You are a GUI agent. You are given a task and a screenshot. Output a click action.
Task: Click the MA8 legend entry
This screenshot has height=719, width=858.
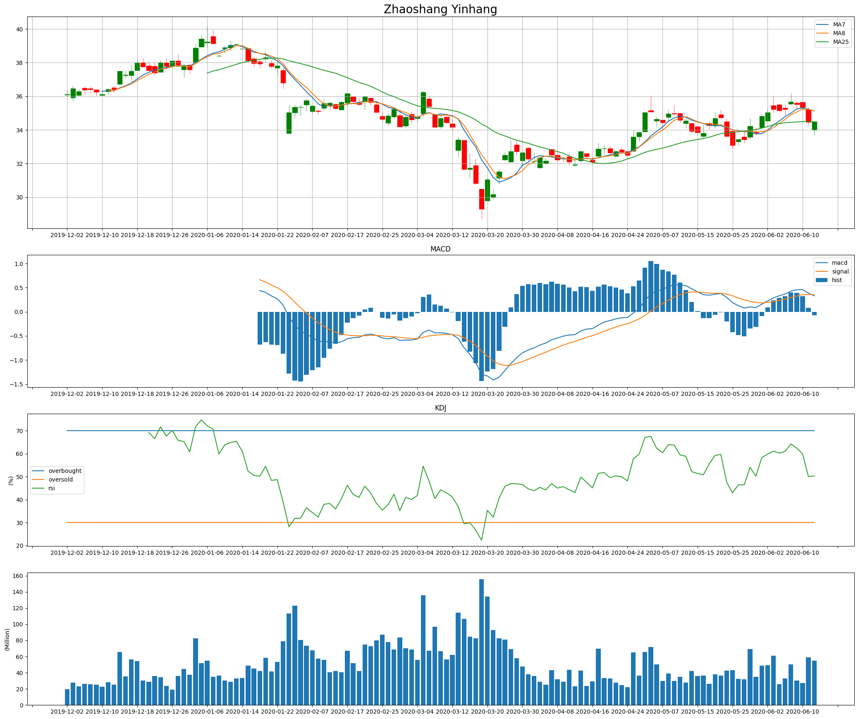(x=839, y=33)
